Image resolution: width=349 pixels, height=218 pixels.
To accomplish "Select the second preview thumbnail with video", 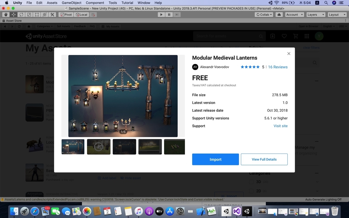I will tap(99, 147).
